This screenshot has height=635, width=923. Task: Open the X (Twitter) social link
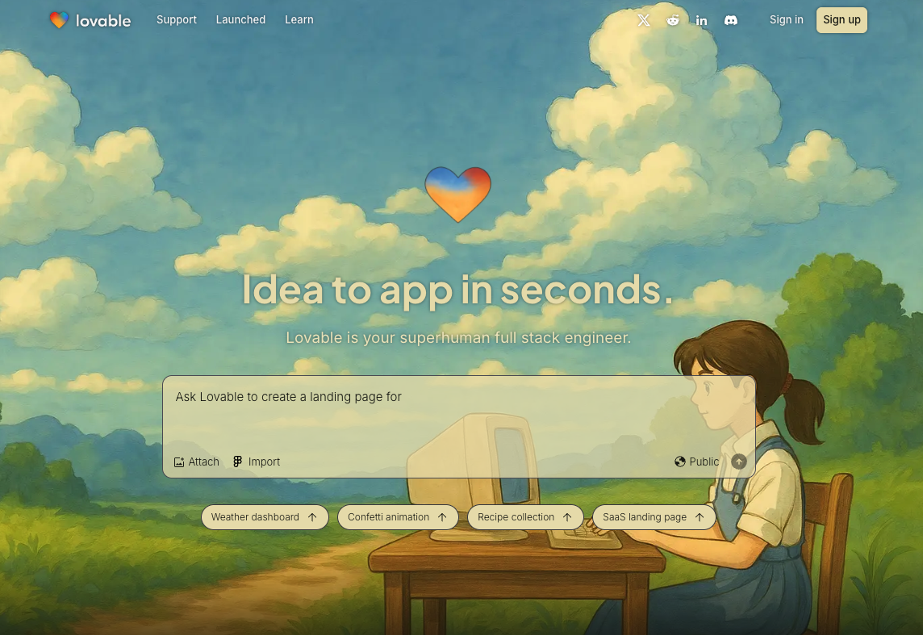pos(643,20)
